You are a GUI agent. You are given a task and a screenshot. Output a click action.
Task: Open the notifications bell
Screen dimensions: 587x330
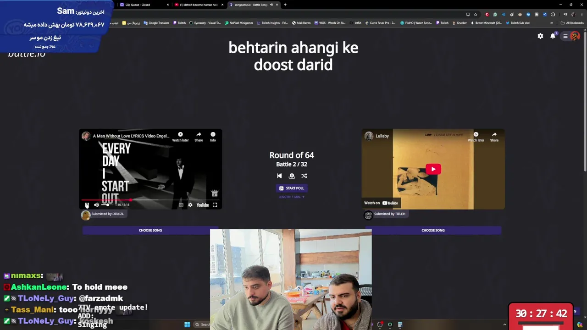pos(553,36)
